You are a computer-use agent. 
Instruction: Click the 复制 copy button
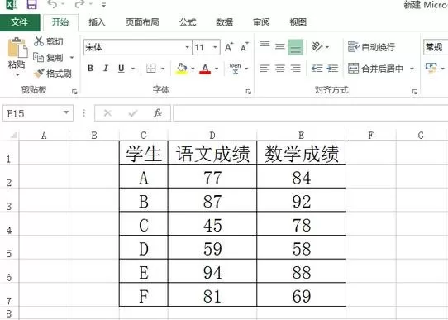click(x=48, y=58)
